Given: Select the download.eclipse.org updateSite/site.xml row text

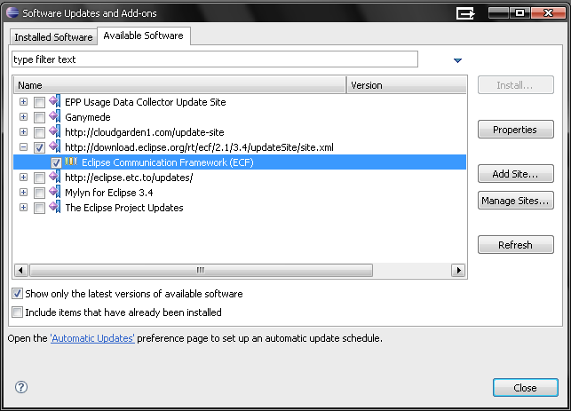Looking at the screenshot, I should pyautogui.click(x=199, y=147).
